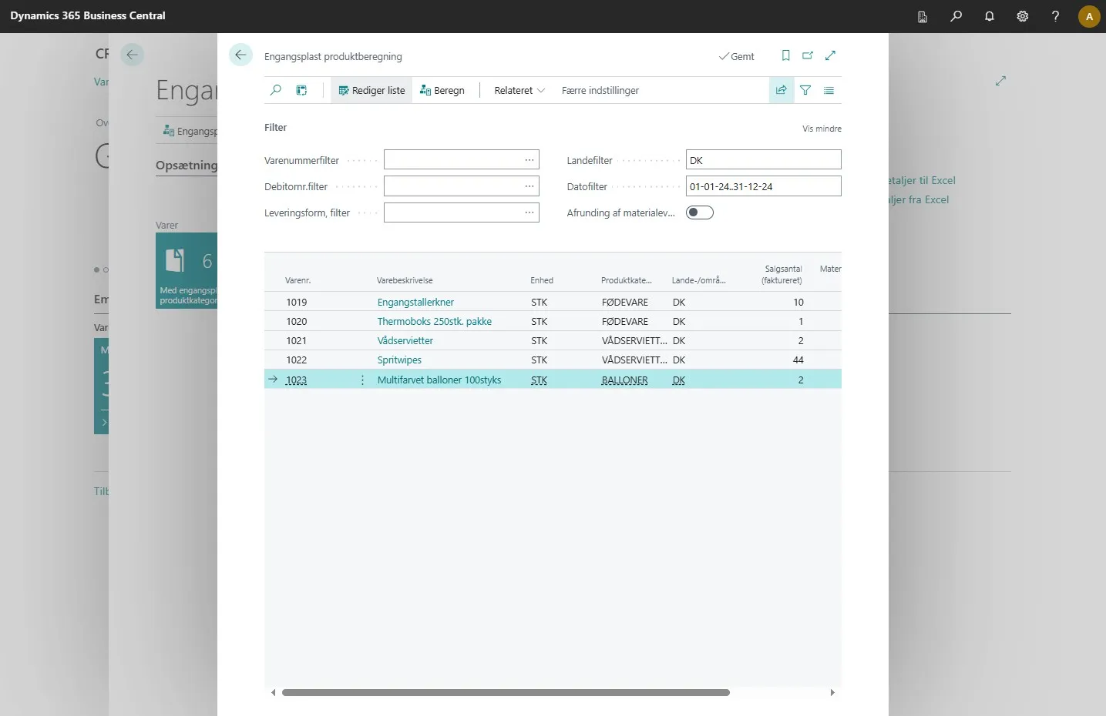
Task: Click Dynamics 365 Business Central title
Action: click(x=88, y=15)
